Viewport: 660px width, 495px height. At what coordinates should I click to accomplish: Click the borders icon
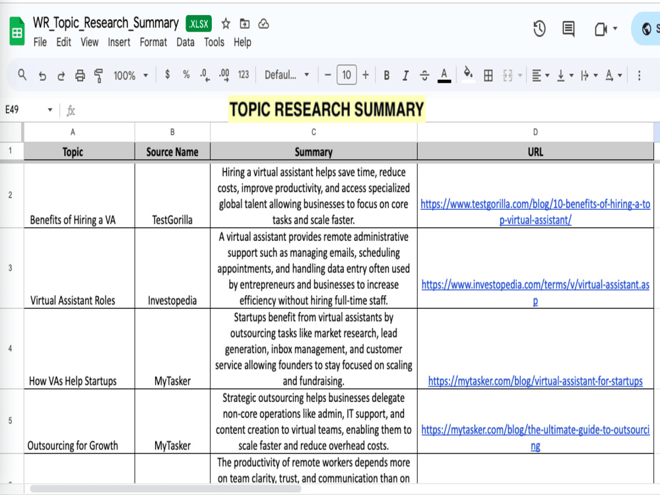[x=488, y=76]
